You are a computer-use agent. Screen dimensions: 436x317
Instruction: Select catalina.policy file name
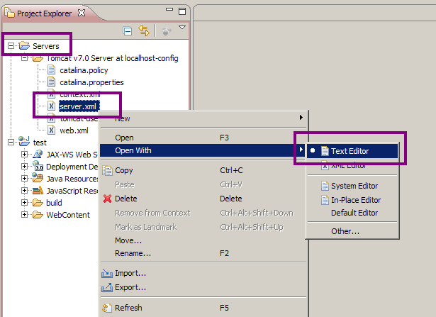click(84, 70)
